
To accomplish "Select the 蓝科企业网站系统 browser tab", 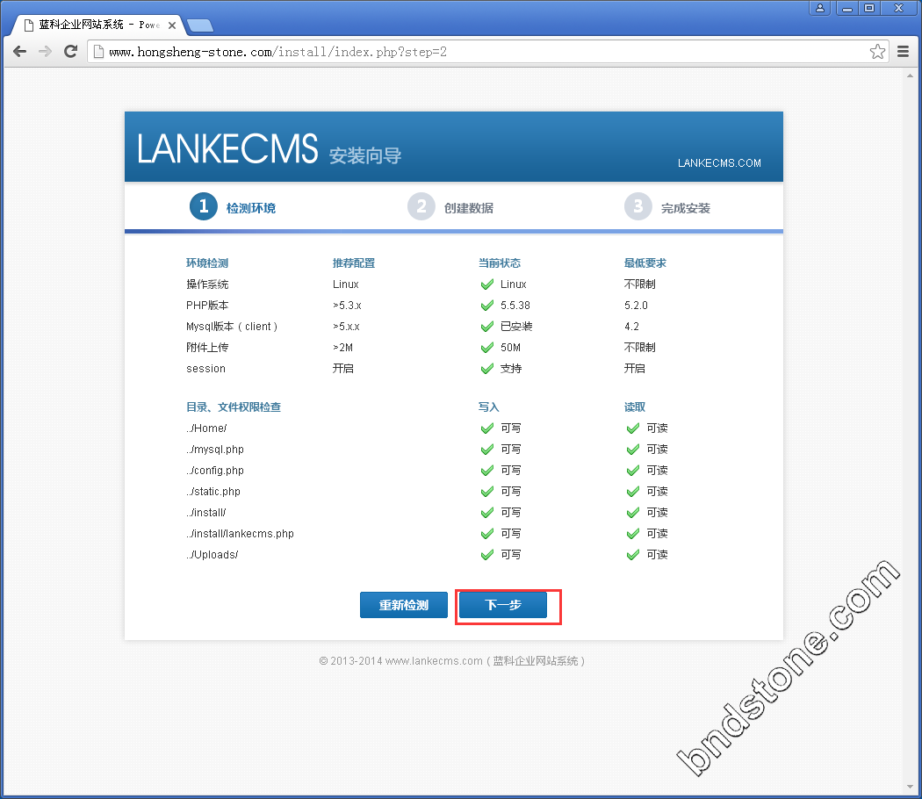I will pos(98,25).
